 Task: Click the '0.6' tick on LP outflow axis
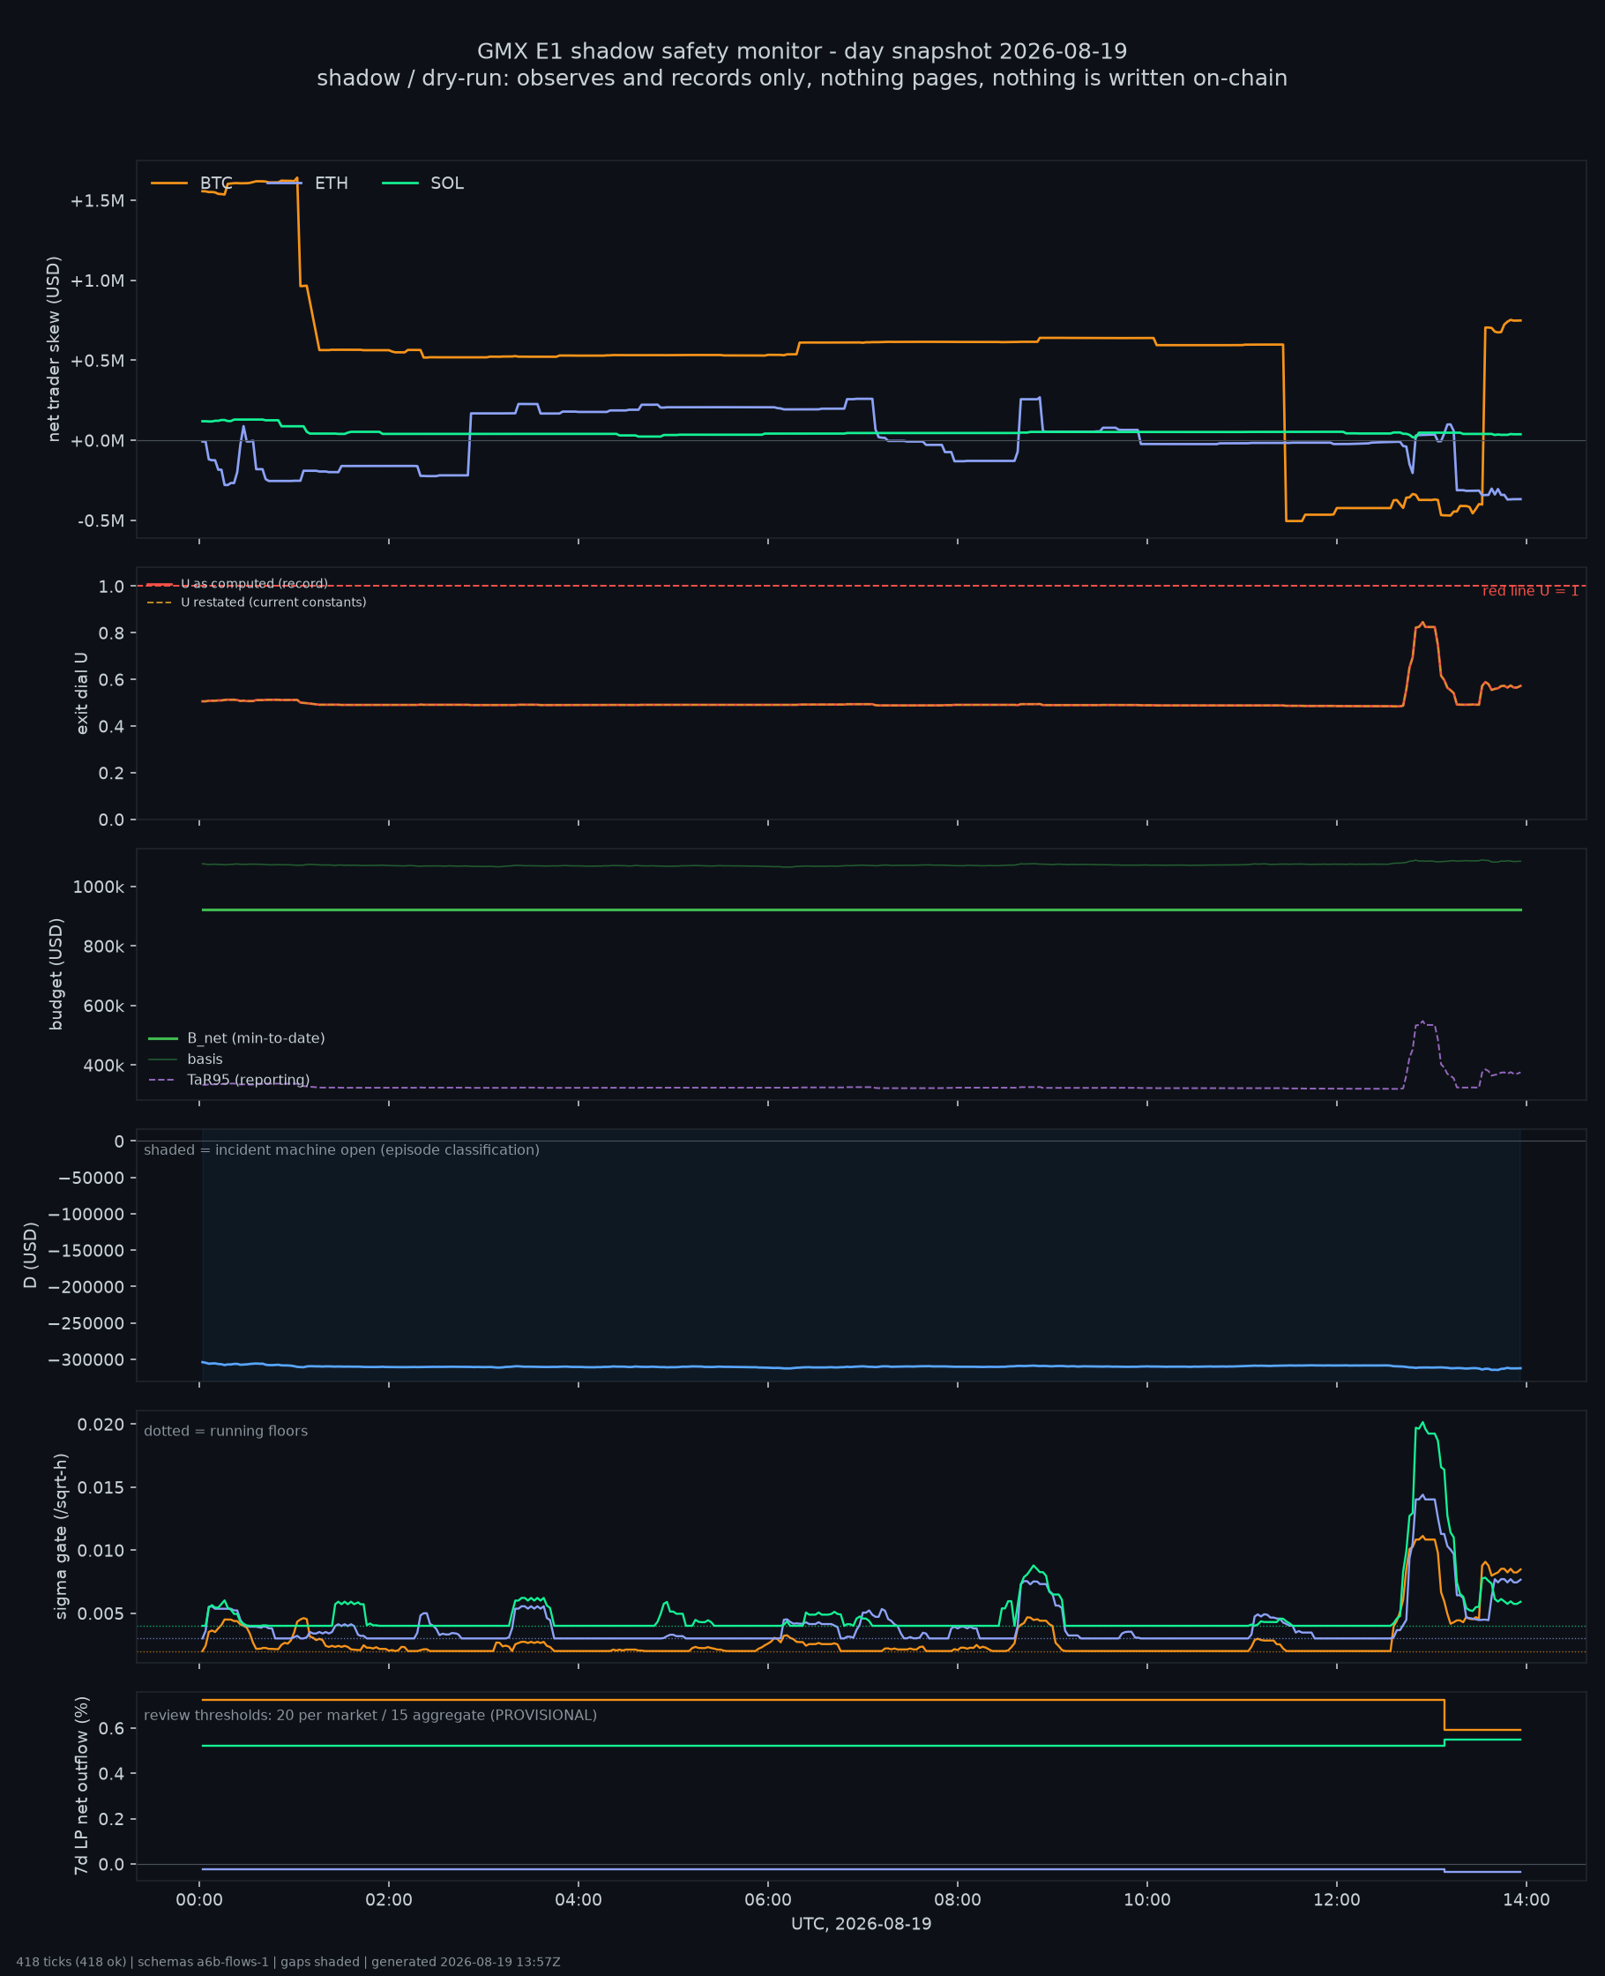pyautogui.click(x=111, y=1729)
